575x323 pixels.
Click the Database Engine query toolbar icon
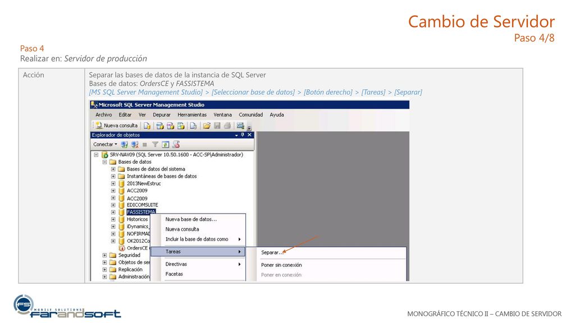click(147, 126)
